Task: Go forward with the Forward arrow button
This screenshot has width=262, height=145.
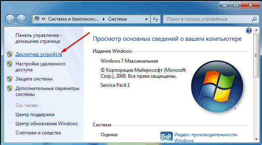Action: pyautogui.click(x=21, y=19)
